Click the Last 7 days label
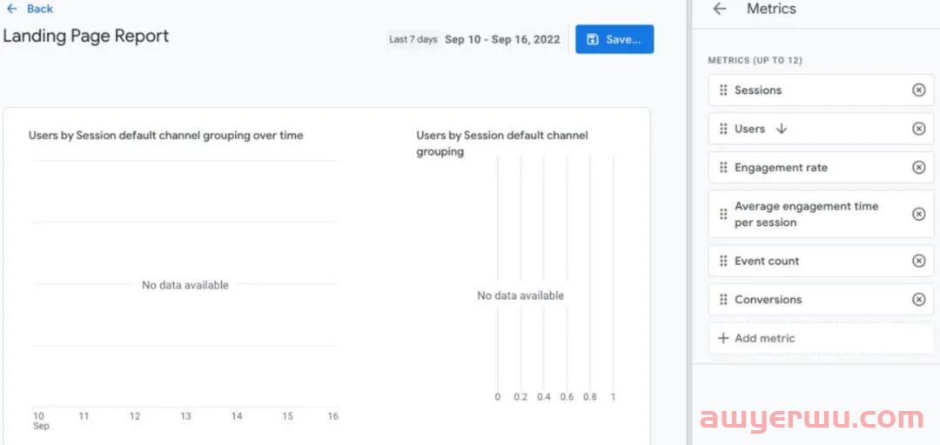Viewport: 940px width, 445px height. pyautogui.click(x=413, y=39)
